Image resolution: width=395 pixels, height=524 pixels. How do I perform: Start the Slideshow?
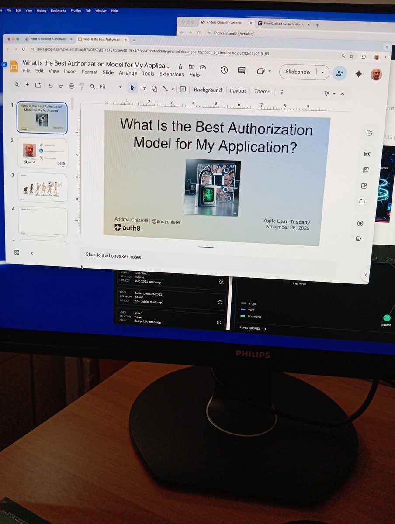pyautogui.click(x=298, y=72)
